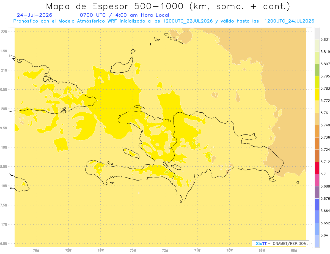Click the legend value 5.736

(x=325, y=137)
